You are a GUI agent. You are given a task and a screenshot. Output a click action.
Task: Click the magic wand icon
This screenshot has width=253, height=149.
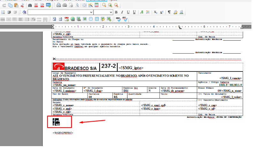pos(90,5)
